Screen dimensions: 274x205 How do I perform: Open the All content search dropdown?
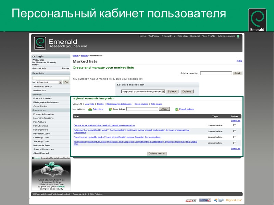click(49, 82)
